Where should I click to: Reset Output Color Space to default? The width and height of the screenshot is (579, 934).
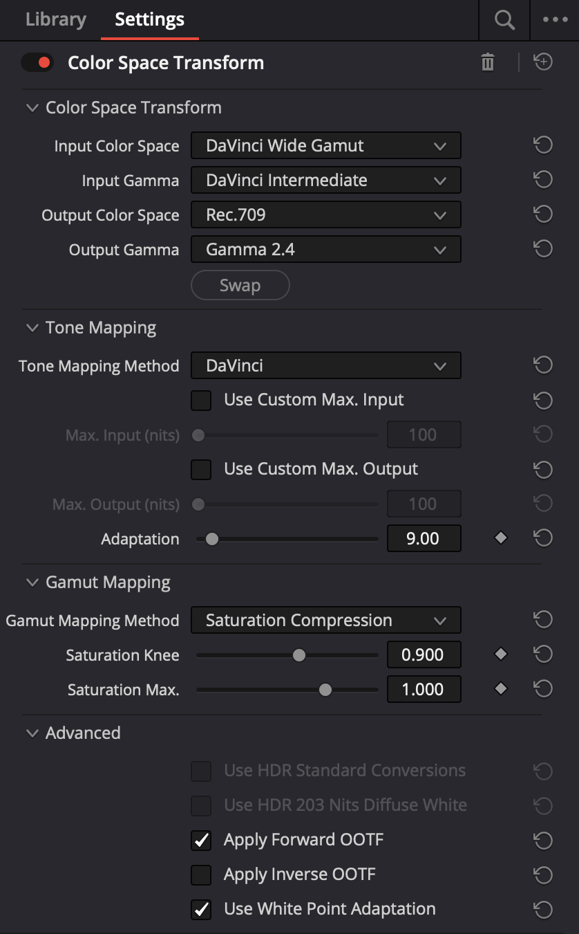[x=543, y=214]
